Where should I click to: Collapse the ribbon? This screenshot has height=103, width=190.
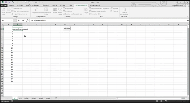(x=188, y=17)
